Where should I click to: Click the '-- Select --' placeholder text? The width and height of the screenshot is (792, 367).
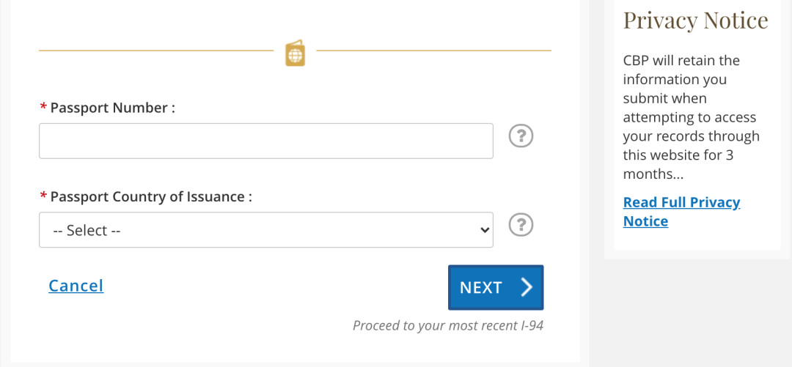[x=87, y=230]
